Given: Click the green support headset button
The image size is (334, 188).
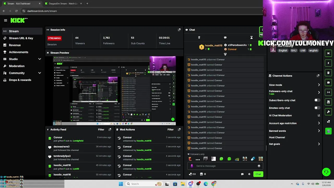Looking at the screenshot, I should tap(326, 172).
